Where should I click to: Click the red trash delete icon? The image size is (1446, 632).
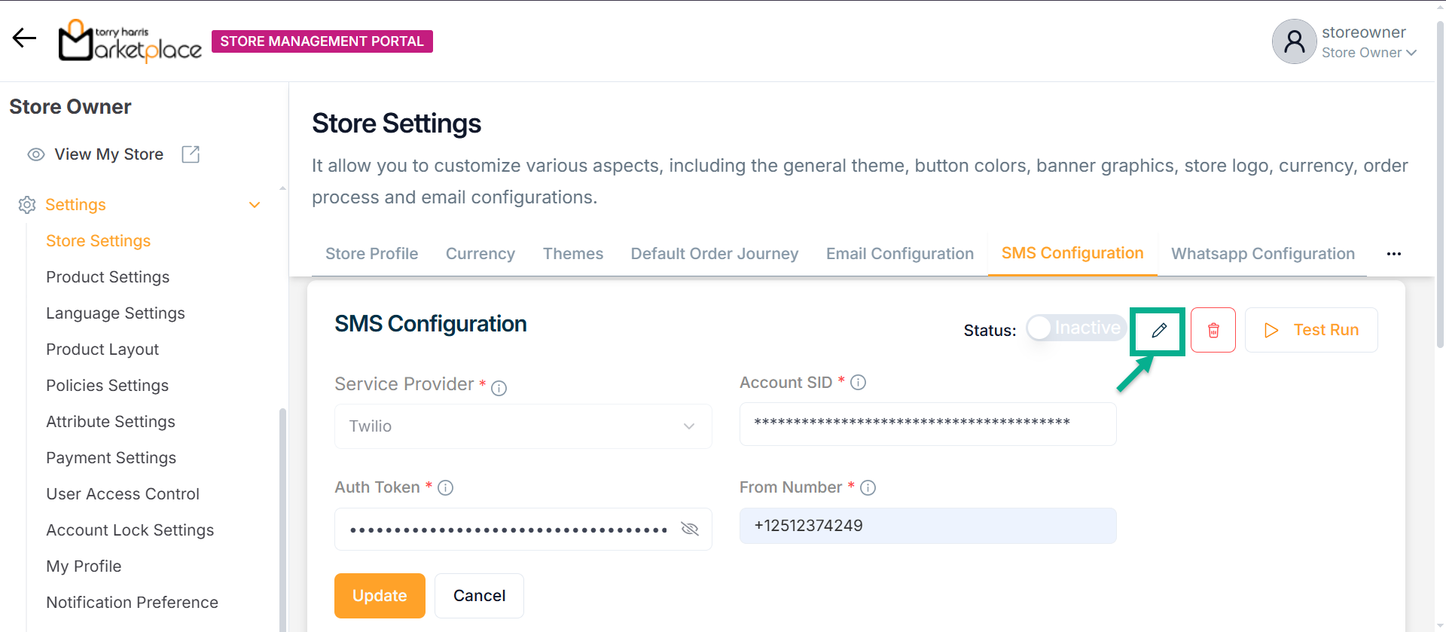[1213, 330]
